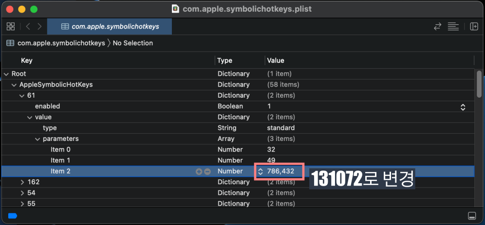Screen dimensions: 485x225
Task: Minimize the window with the yellow button
Action: point(21,9)
